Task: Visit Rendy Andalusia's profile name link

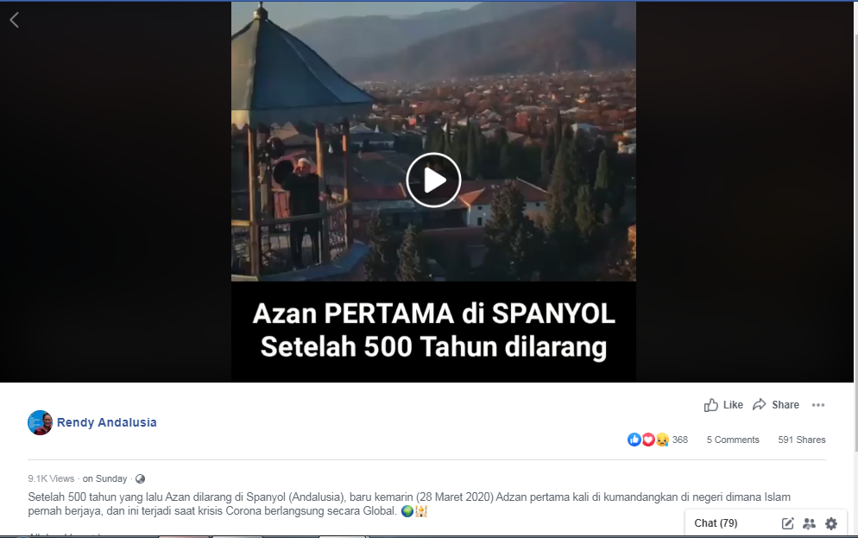Action: 107,422
